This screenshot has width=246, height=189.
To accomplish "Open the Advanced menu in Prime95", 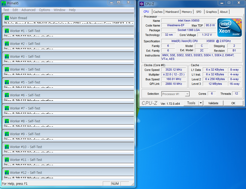I will point(28,10).
